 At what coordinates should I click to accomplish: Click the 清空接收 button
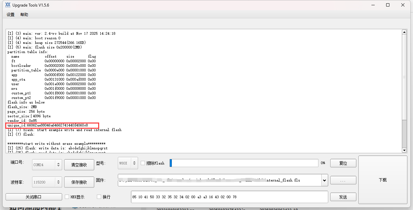79,165
